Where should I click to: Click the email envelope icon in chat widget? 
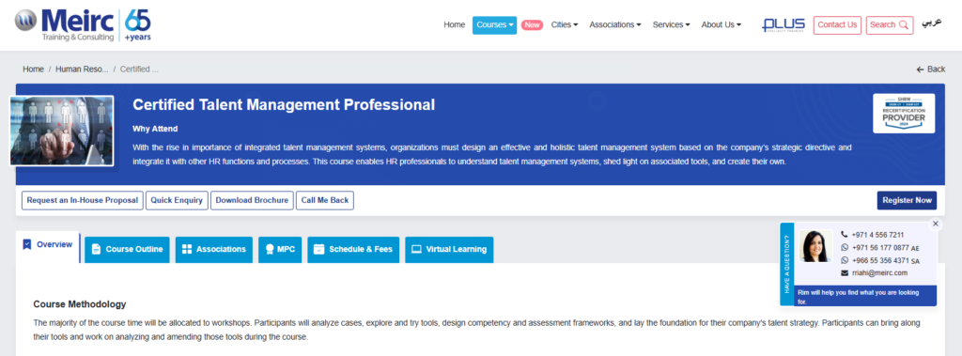pos(845,273)
